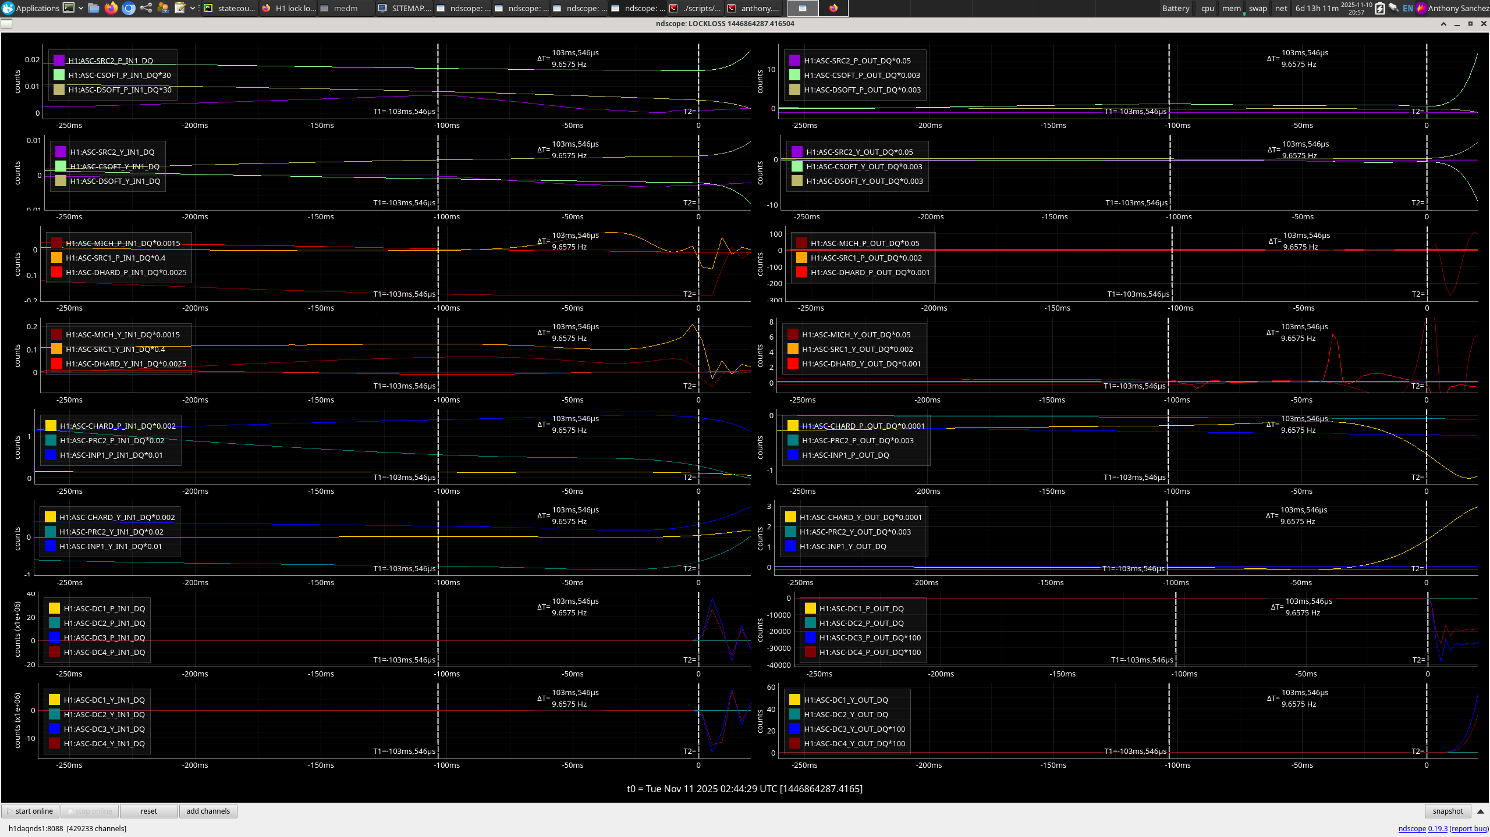Viewport: 1490px width, 837px height.
Task: Click the ndscope window menu icon
Action: point(6,24)
